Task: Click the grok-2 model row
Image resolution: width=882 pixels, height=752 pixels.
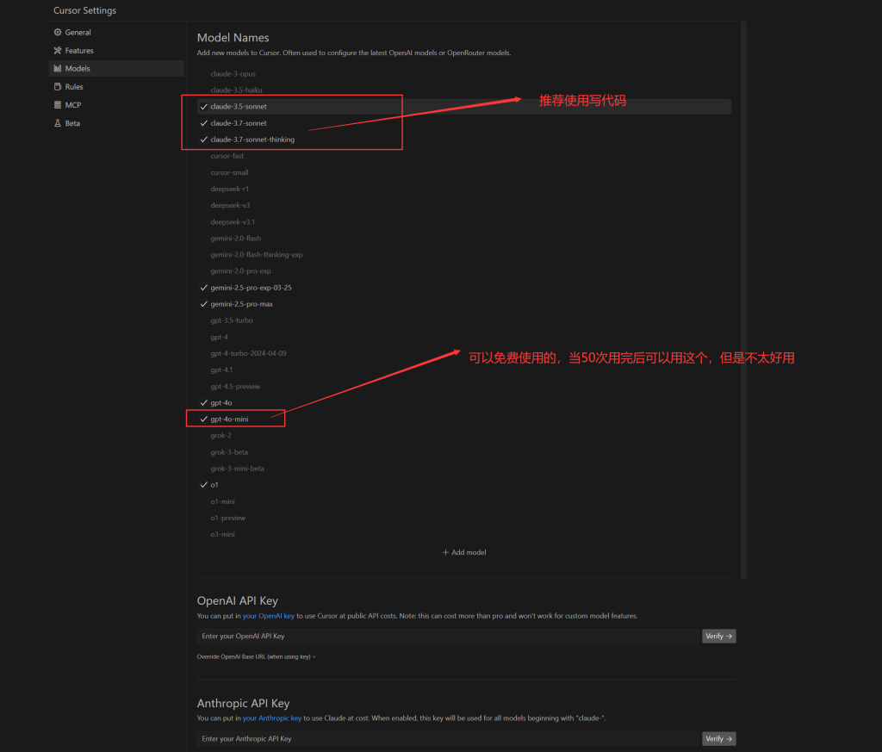Action: [x=464, y=435]
